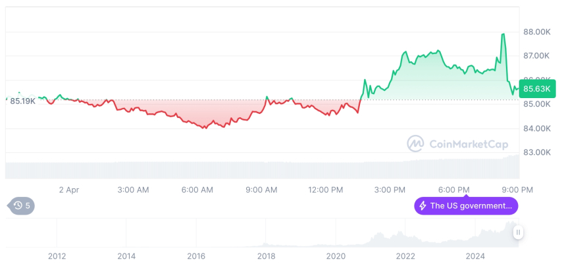The image size is (566, 264).
Task: Click the 85.19K opening price label
Action: 23,101
